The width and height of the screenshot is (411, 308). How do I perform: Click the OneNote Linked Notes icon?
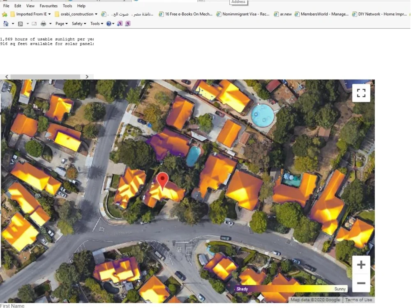click(128, 23)
